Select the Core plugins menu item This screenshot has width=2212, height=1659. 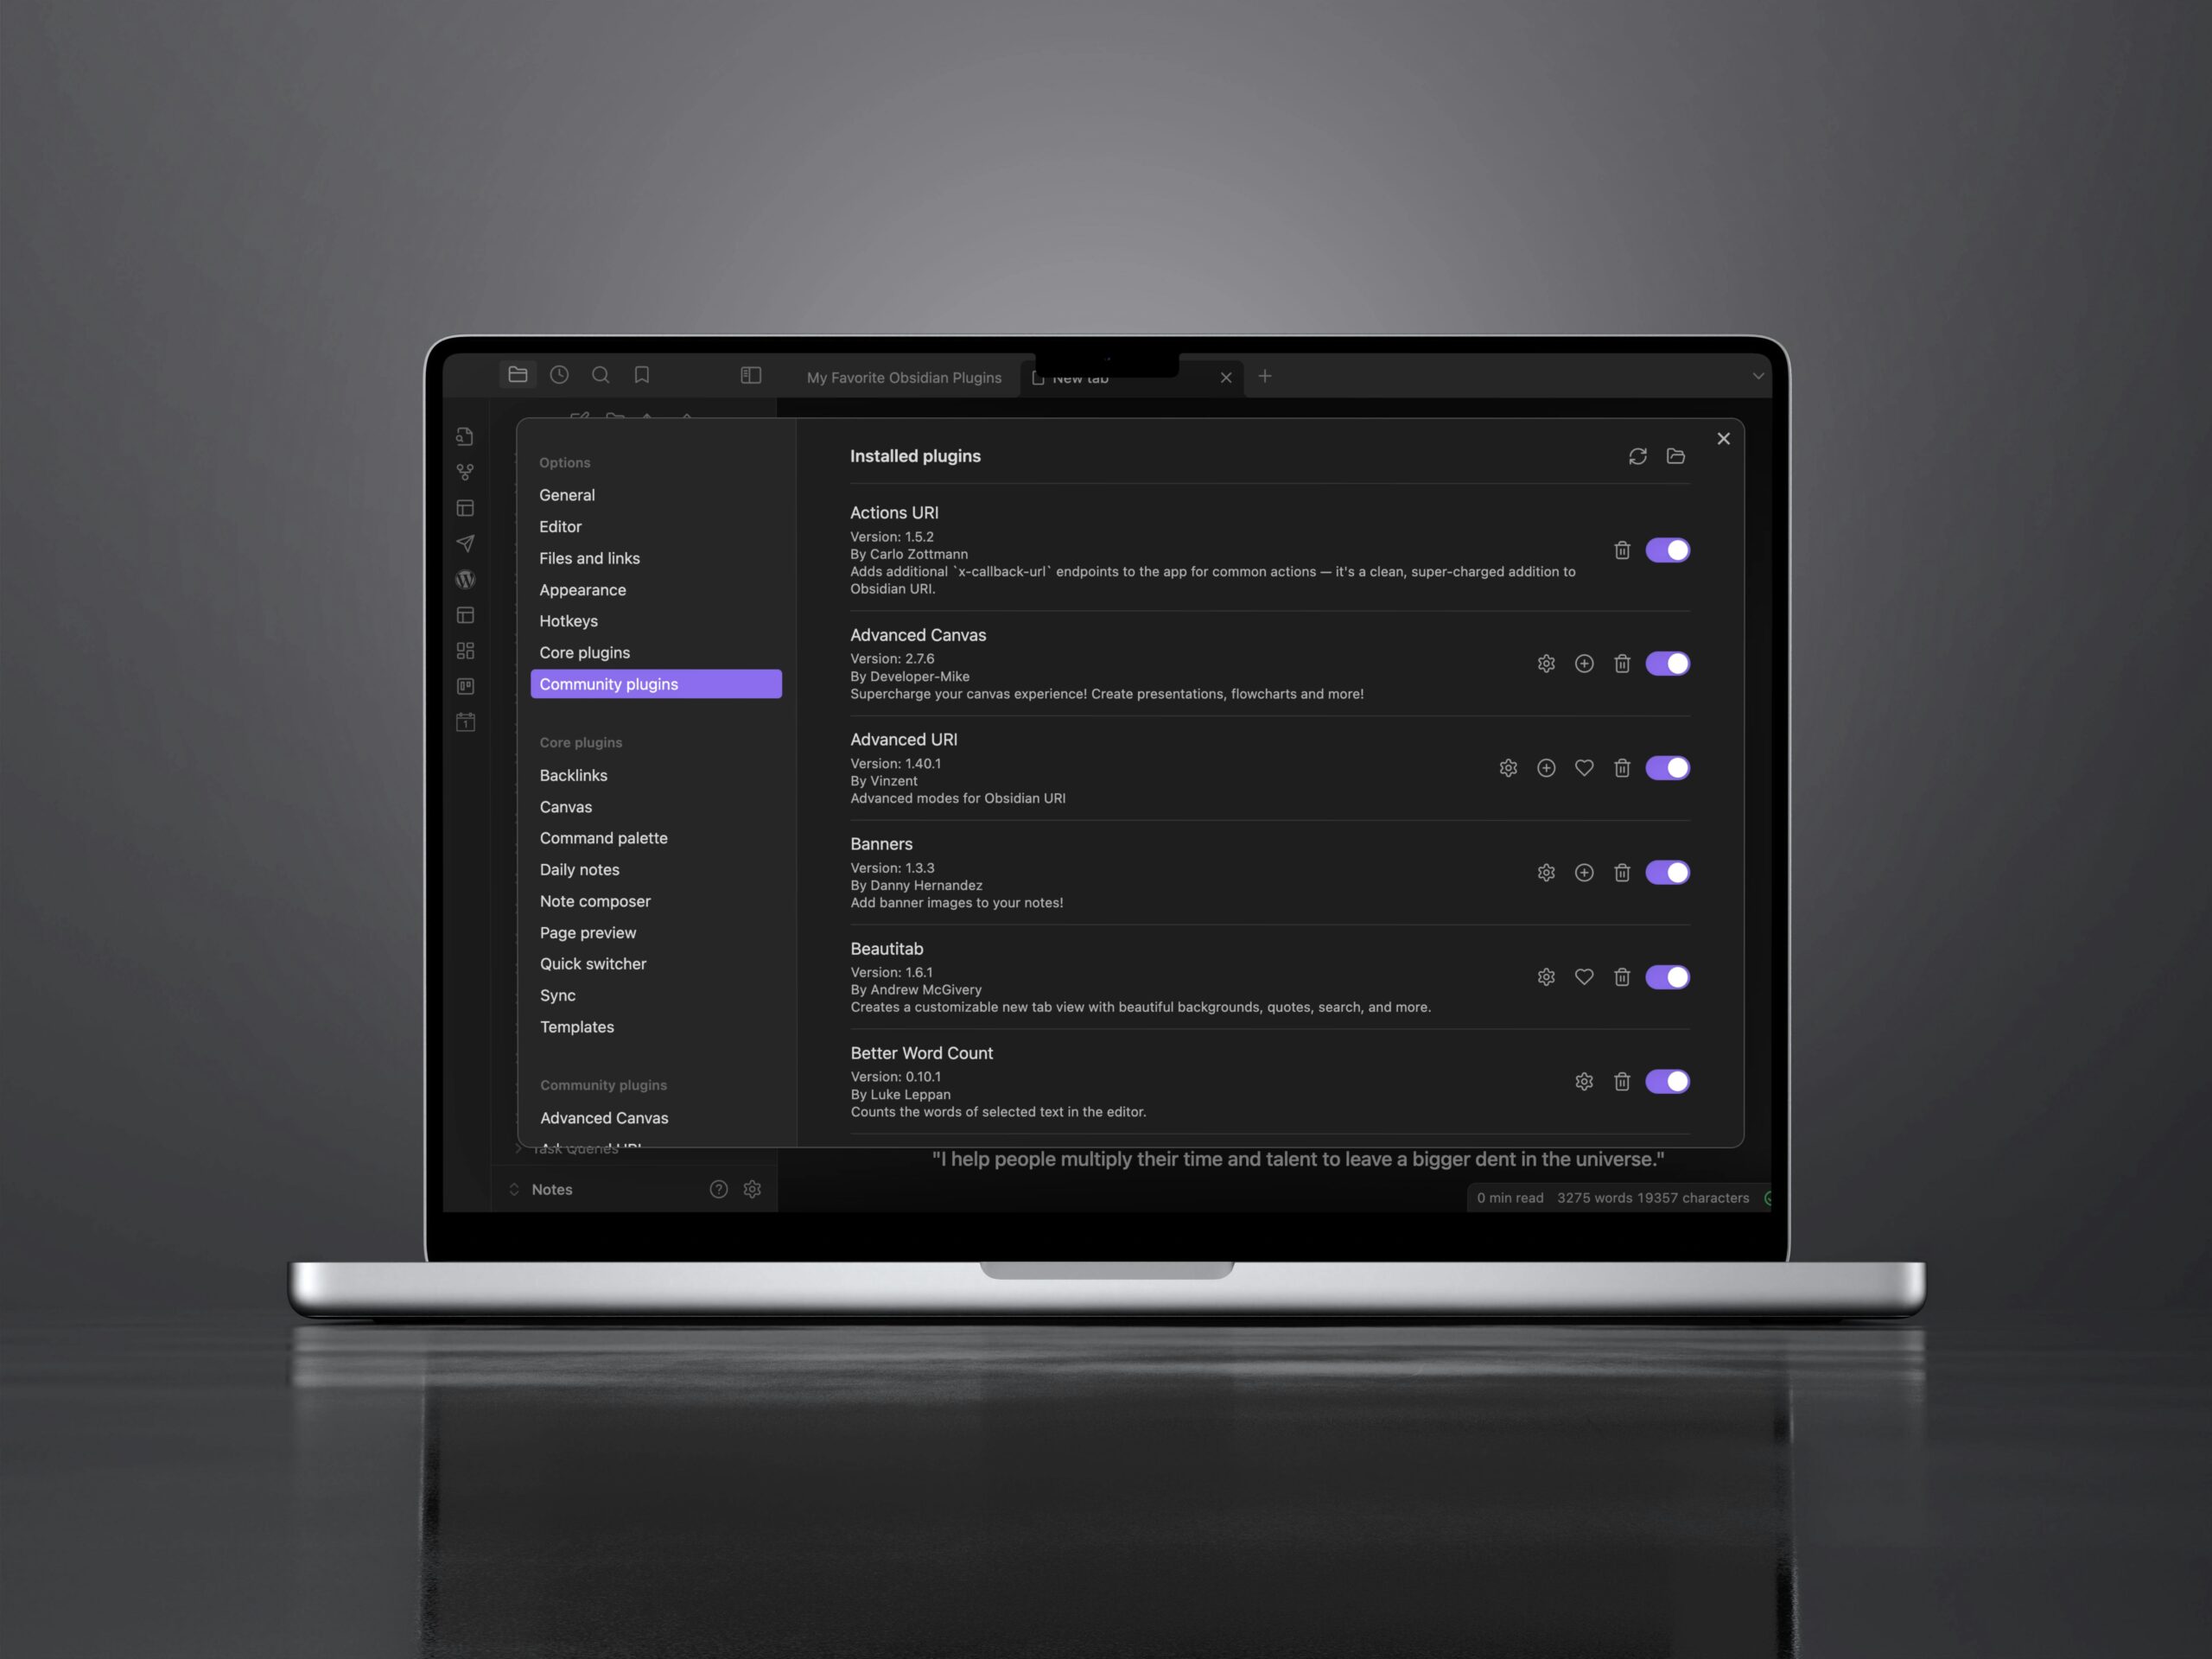coord(583,652)
